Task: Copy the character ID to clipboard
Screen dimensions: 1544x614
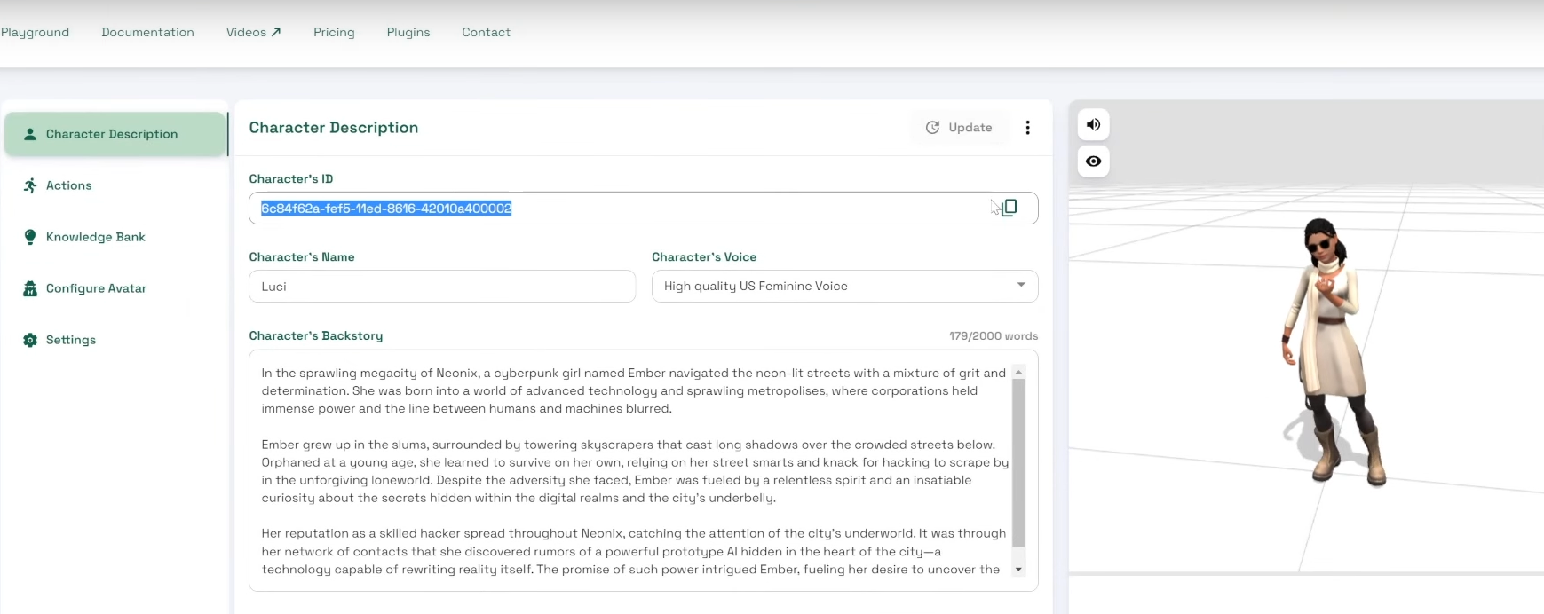Action: (x=1009, y=208)
